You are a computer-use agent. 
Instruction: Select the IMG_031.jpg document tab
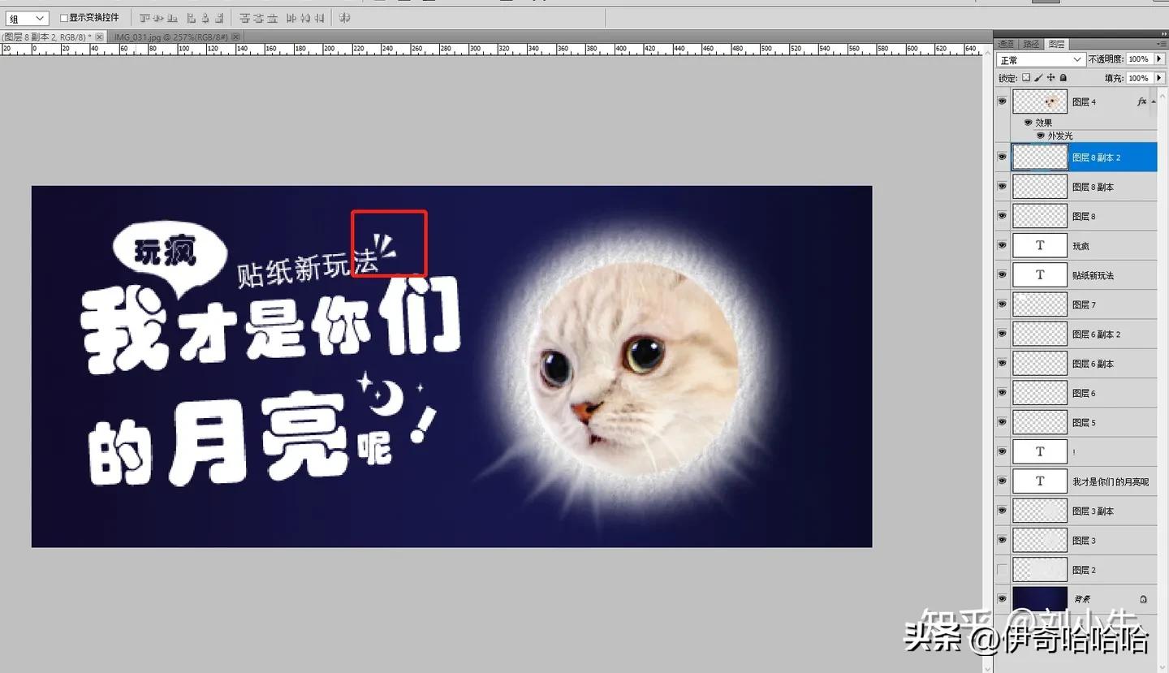pyautogui.click(x=170, y=36)
